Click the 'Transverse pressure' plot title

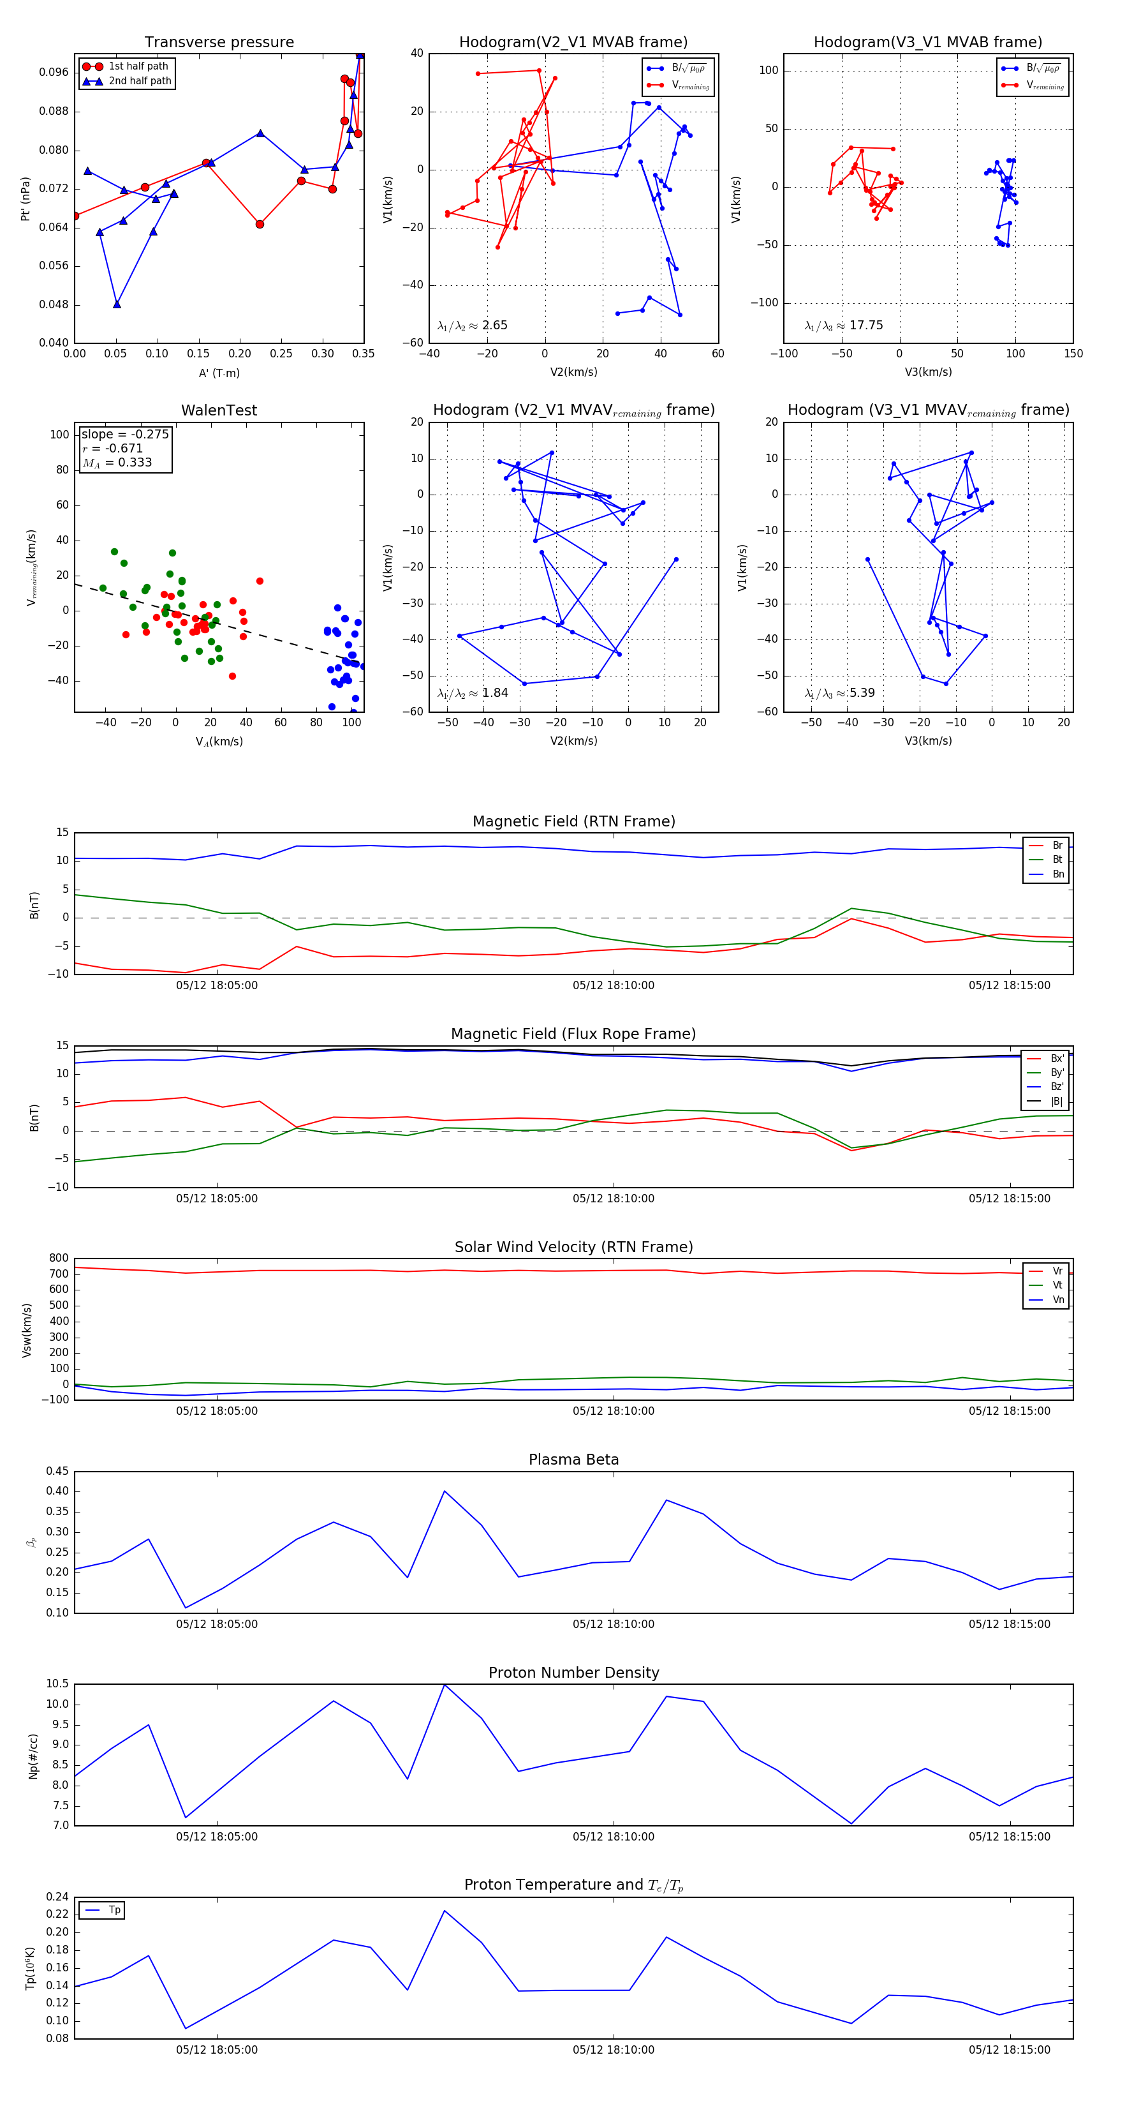[x=219, y=43]
